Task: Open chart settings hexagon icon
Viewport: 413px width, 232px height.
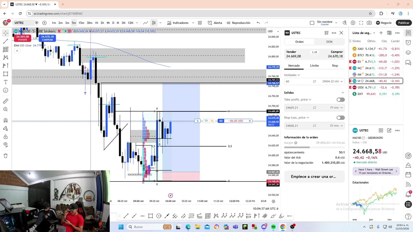Action: (x=353, y=23)
